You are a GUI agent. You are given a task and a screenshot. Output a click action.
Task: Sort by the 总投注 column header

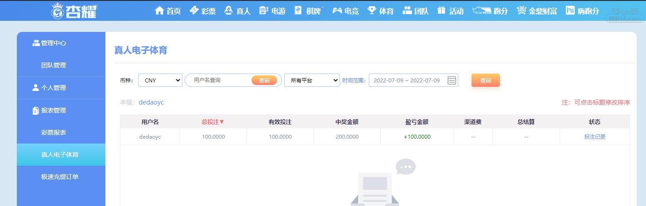(x=213, y=122)
